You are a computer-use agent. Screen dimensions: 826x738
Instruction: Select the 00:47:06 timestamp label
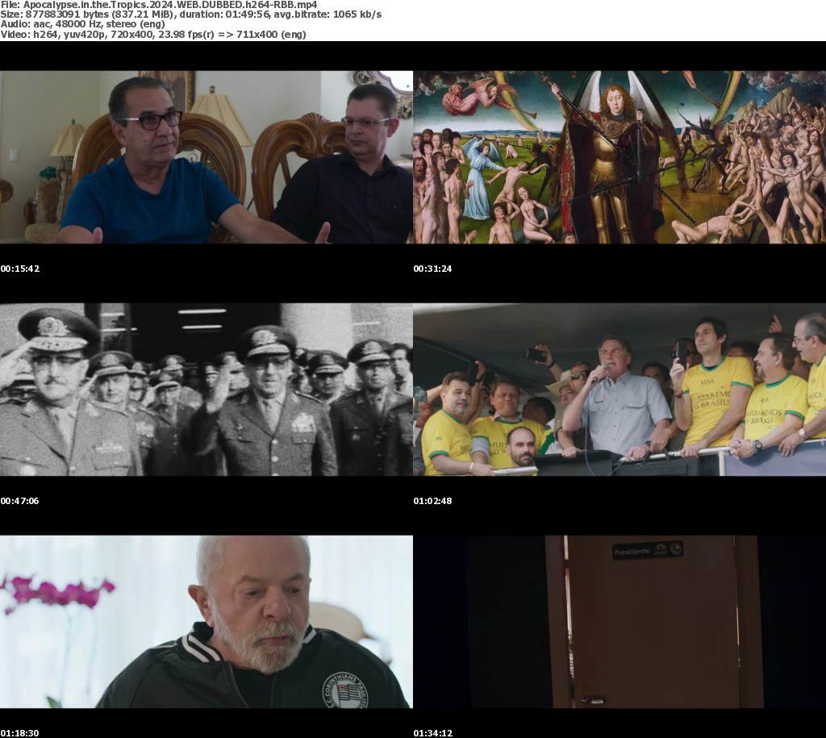20,501
